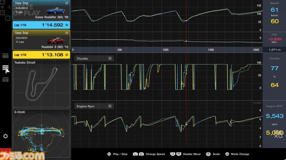This screenshot has height=160, width=286.
Task: Click the 2025/09/01 date text
Action: [21, 38]
